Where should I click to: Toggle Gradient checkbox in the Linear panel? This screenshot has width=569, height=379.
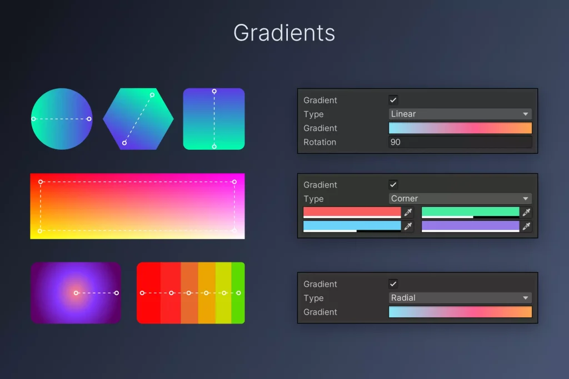coord(393,100)
